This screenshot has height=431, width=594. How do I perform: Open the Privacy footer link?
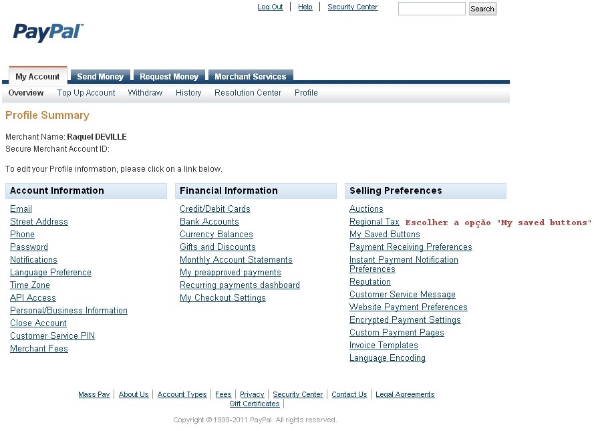click(x=252, y=394)
